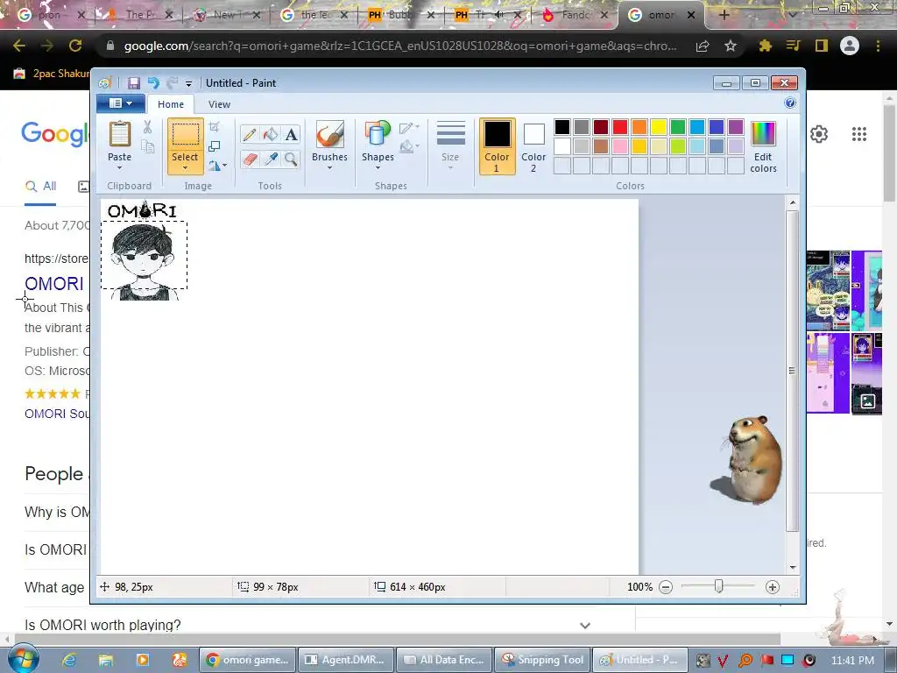Viewport: 897px width, 673px height.
Task: Toggle the Chrome side panel icon
Action: (x=822, y=46)
